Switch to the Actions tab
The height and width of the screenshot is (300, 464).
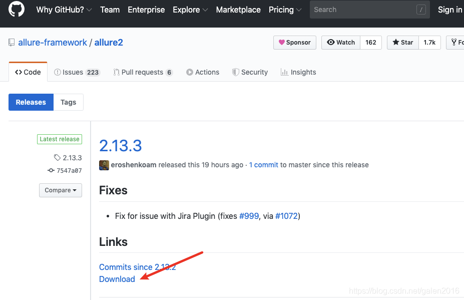point(203,72)
